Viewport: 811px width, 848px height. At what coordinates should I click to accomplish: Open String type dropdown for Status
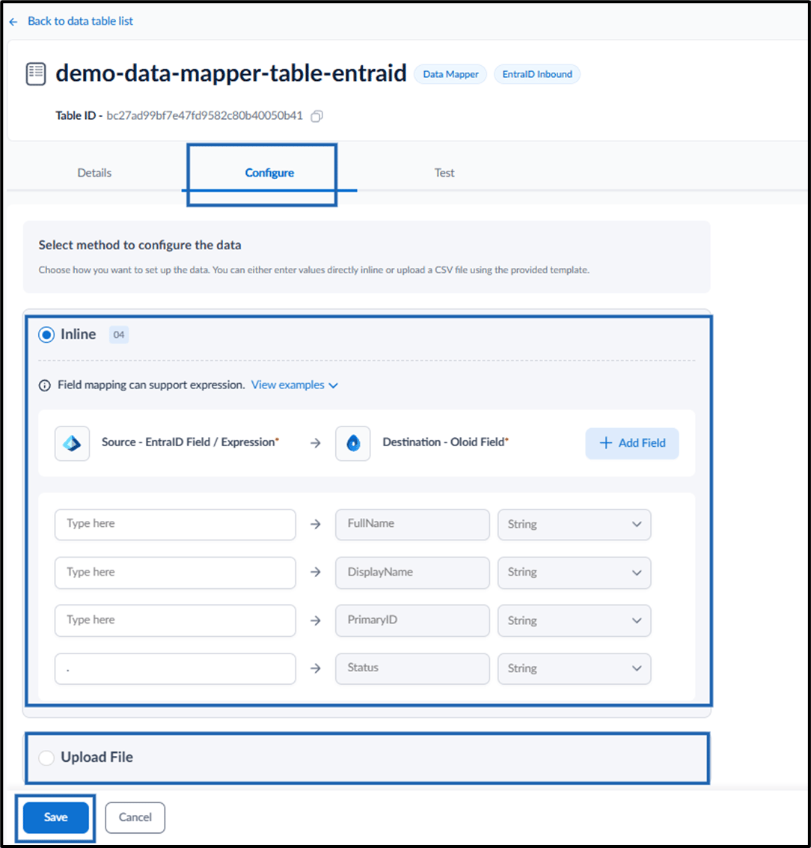(x=574, y=668)
